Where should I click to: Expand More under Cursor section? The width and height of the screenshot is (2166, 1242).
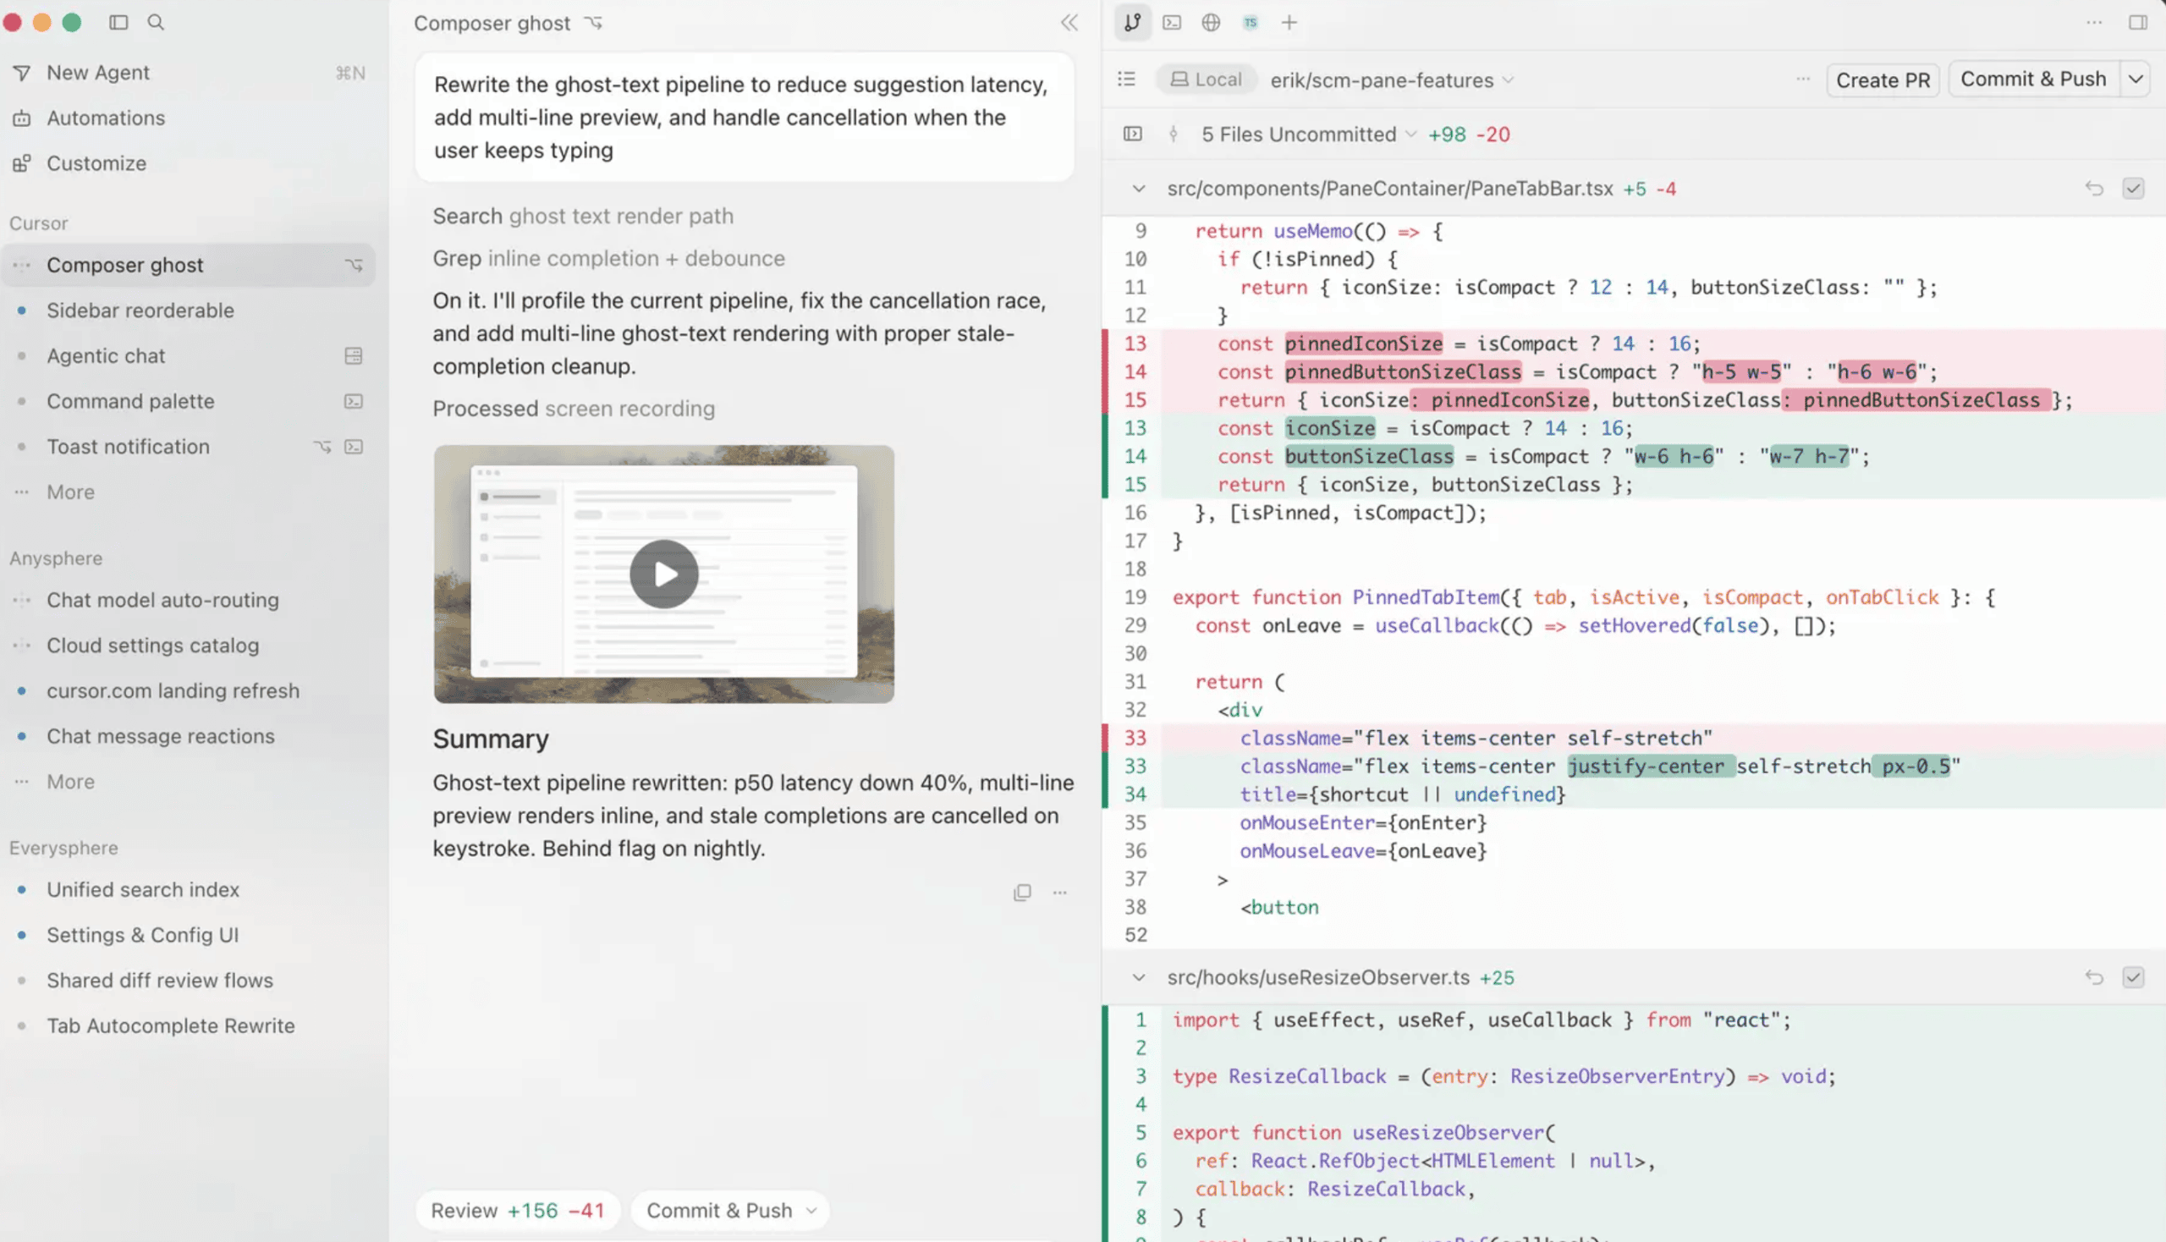[x=70, y=492]
